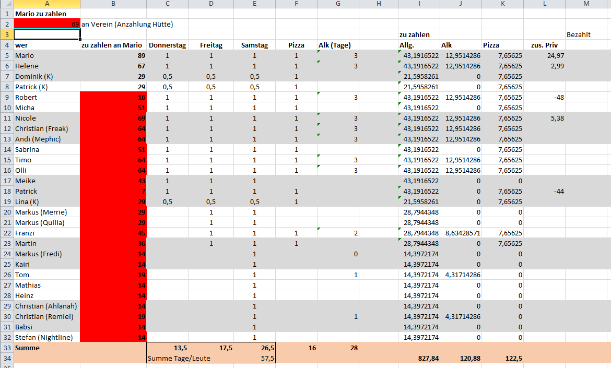The width and height of the screenshot is (611, 368).
Task: Select name cell 'Martin'
Action: [x=47, y=243]
